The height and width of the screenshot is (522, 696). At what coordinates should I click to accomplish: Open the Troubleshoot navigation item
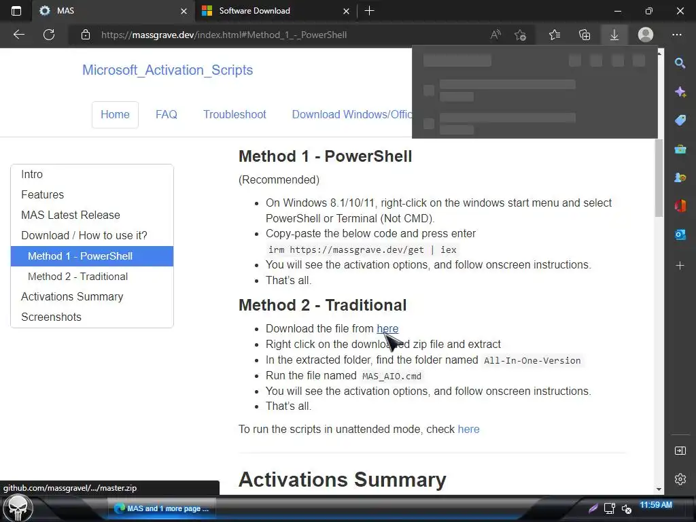point(234,114)
